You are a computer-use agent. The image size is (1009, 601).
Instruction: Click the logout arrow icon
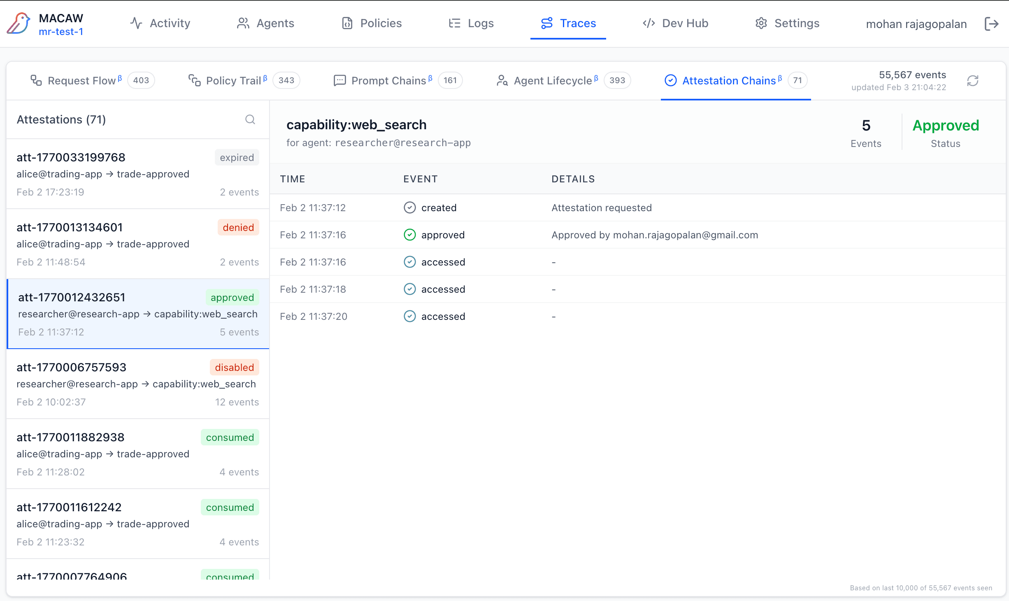(x=991, y=24)
